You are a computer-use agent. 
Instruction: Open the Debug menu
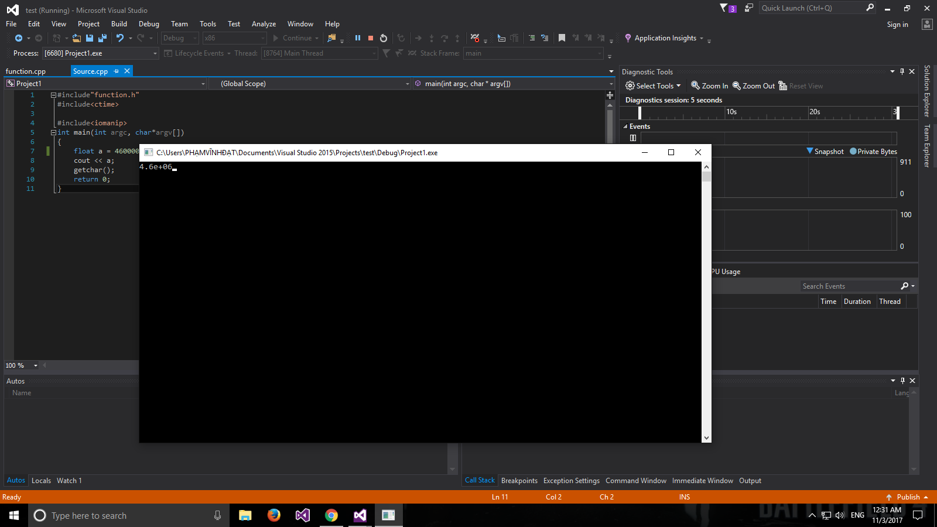tap(149, 24)
